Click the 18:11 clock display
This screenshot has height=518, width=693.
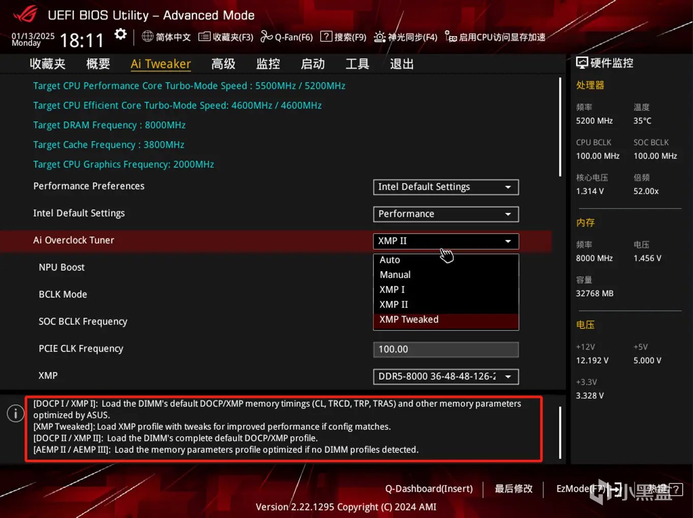[x=82, y=40]
